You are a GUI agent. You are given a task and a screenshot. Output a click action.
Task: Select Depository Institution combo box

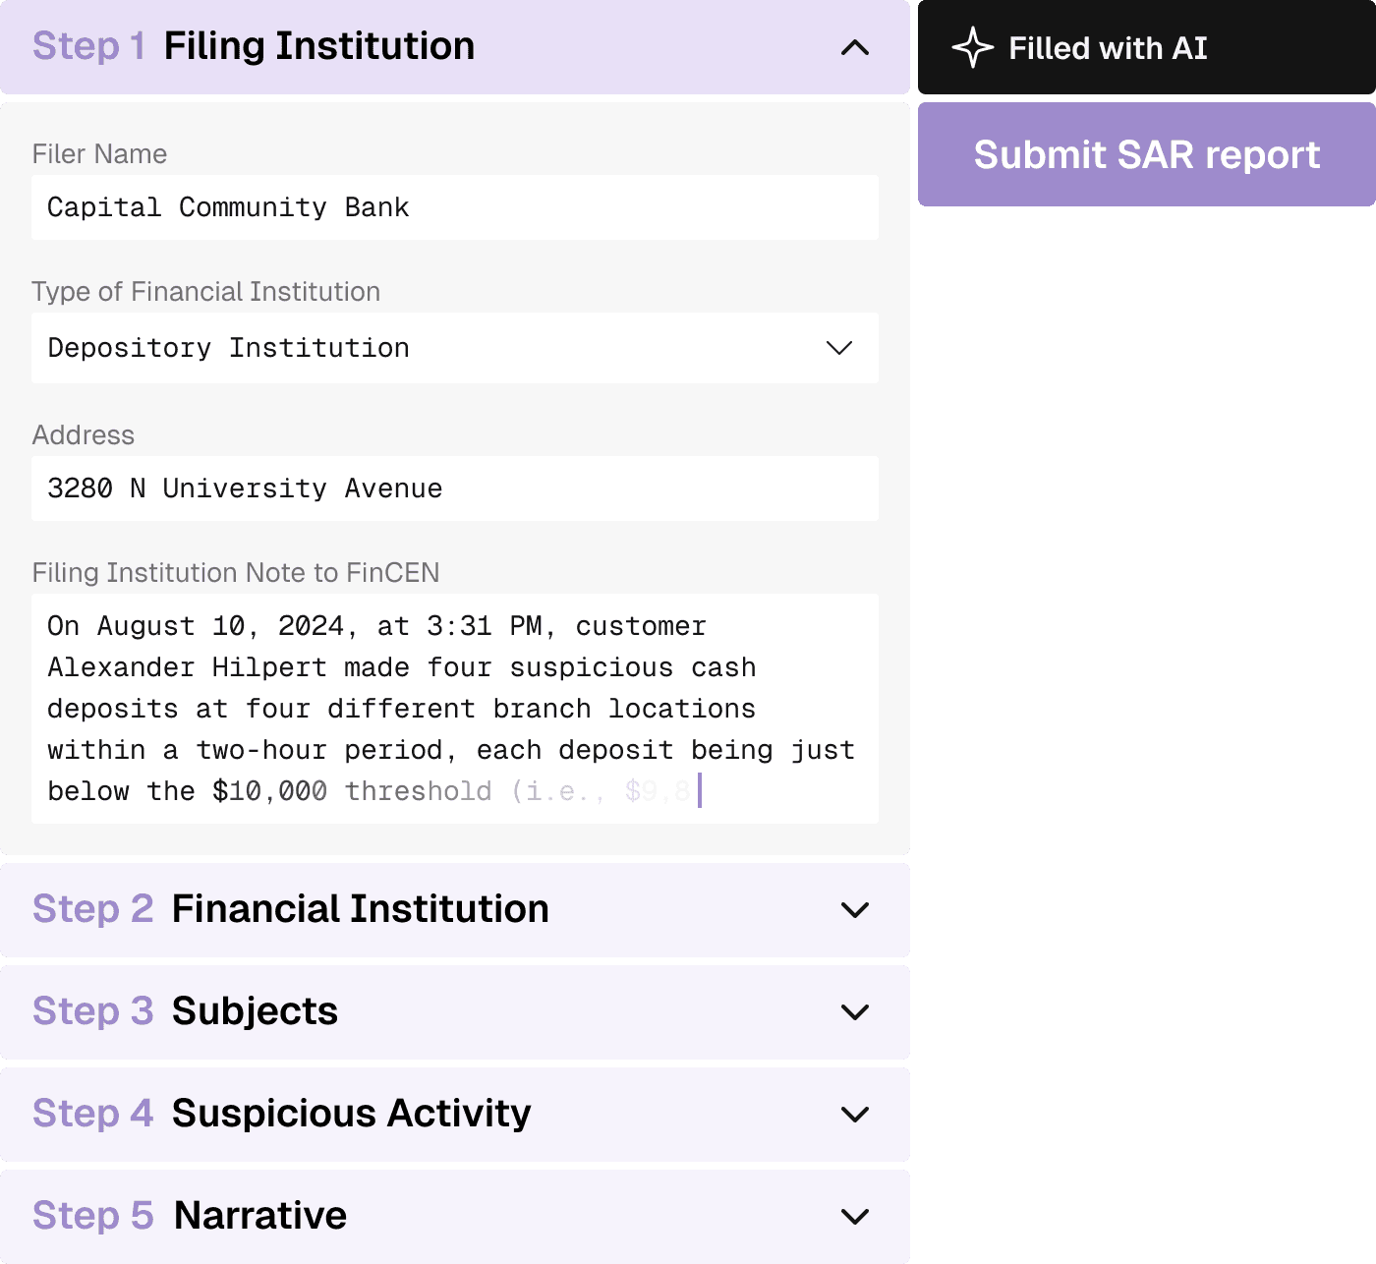click(455, 348)
